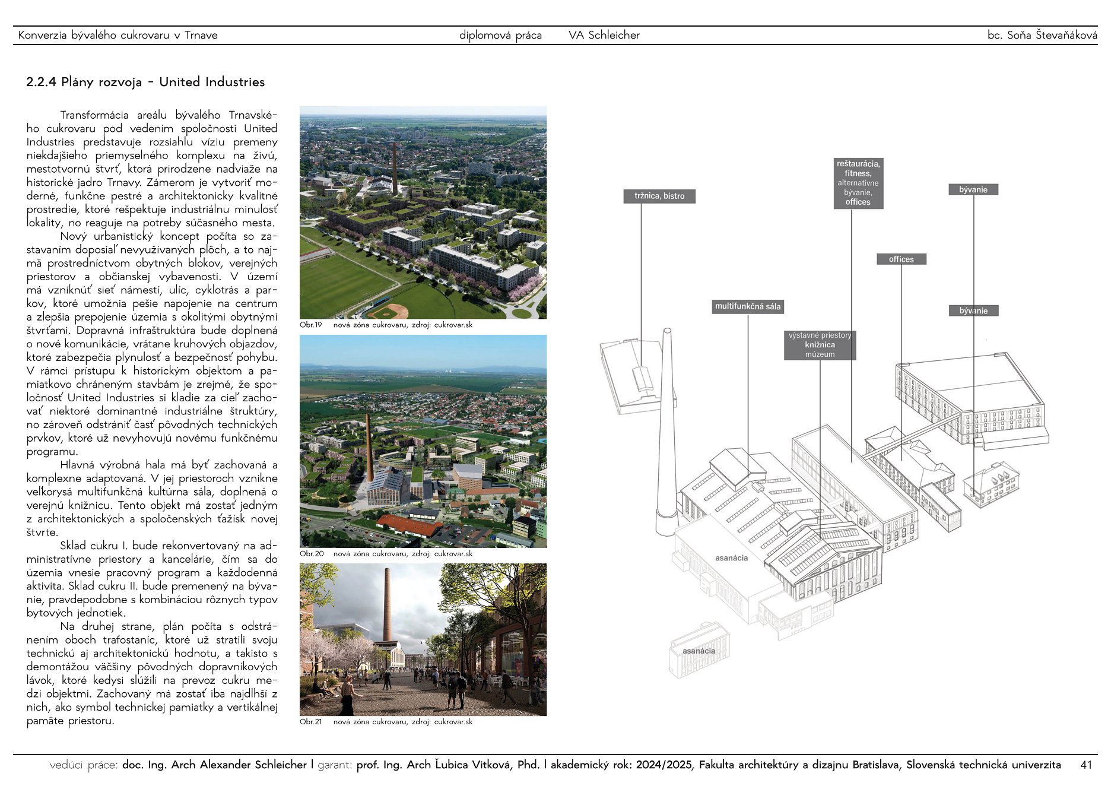Click the tall chimney in the axonometric drawing

[x=667, y=433]
